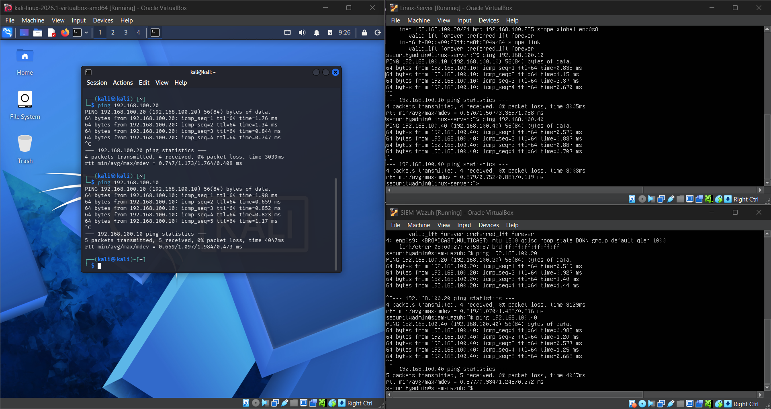The height and width of the screenshot is (409, 771).
Task: Click scroll-left arrow in SIEM-Wazuh window
Action: pos(389,395)
